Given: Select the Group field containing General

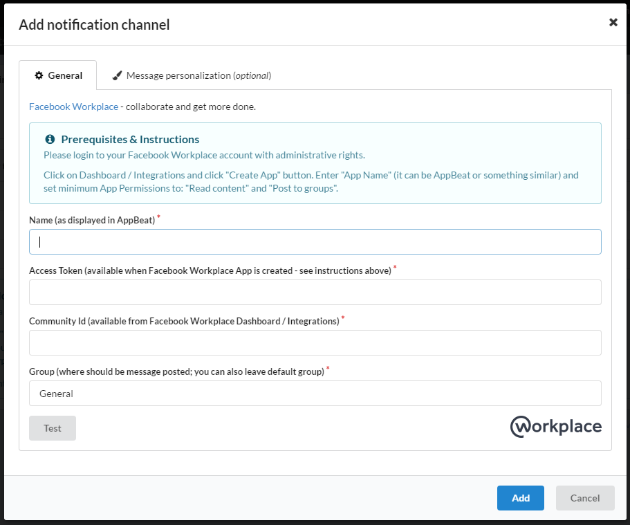Looking at the screenshot, I should coord(315,393).
